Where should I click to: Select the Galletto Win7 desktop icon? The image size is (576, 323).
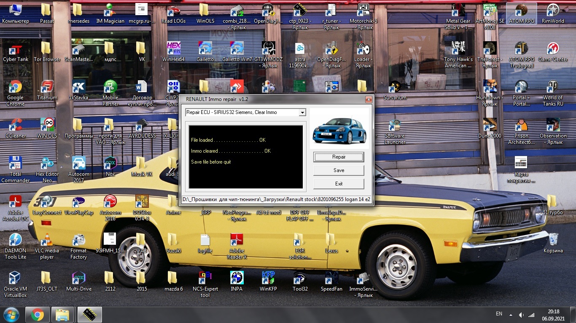(237, 52)
